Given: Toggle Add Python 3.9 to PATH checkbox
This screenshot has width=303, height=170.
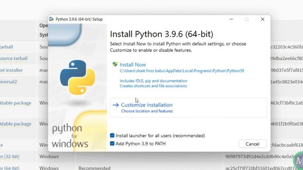Looking at the screenshot, I should [x=112, y=144].
